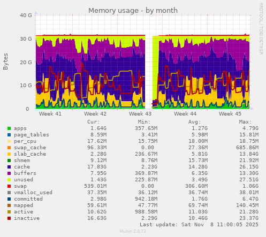Click the 'vmalloc_used' legend label

click(33, 193)
